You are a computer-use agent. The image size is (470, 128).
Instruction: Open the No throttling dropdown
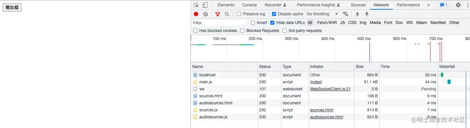pyautogui.click(x=322, y=14)
